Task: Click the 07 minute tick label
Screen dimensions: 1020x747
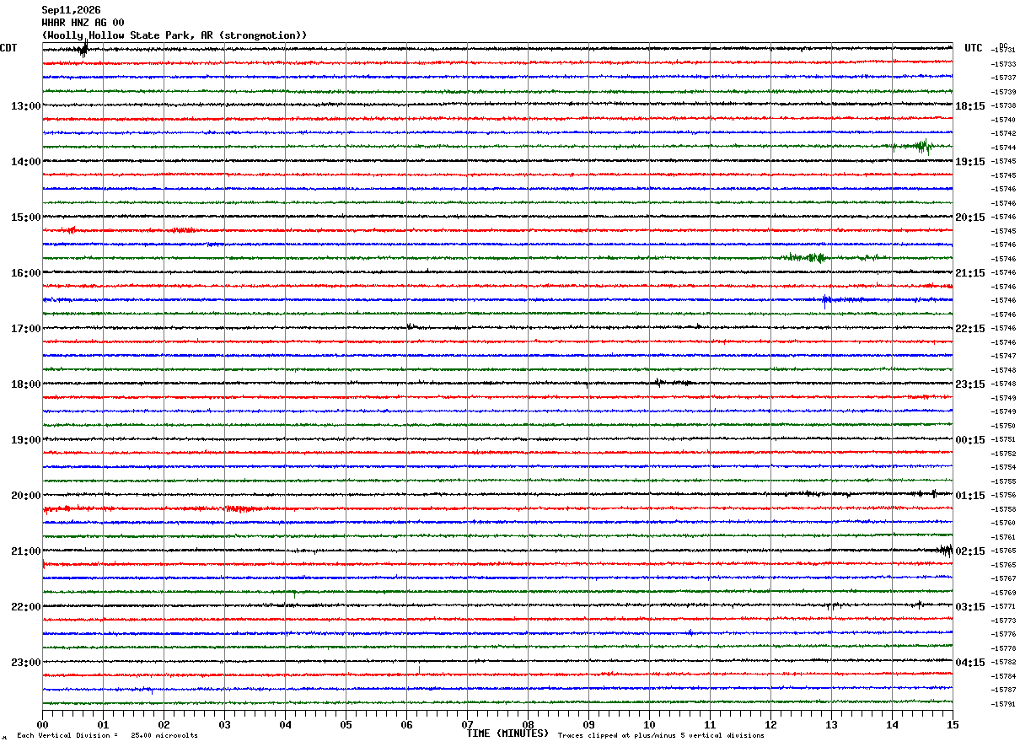Action: point(467,724)
